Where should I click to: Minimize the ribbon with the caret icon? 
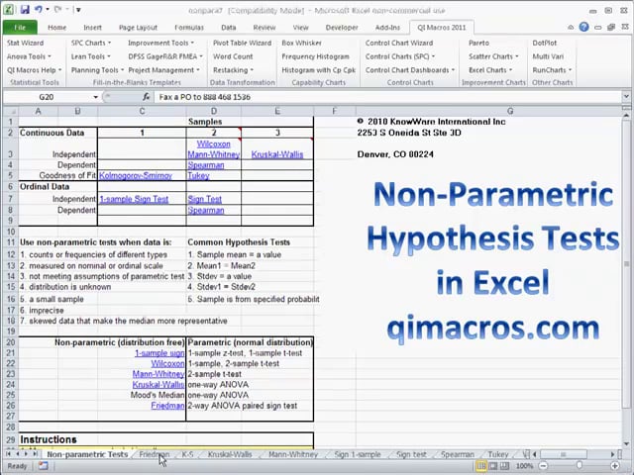(x=571, y=28)
